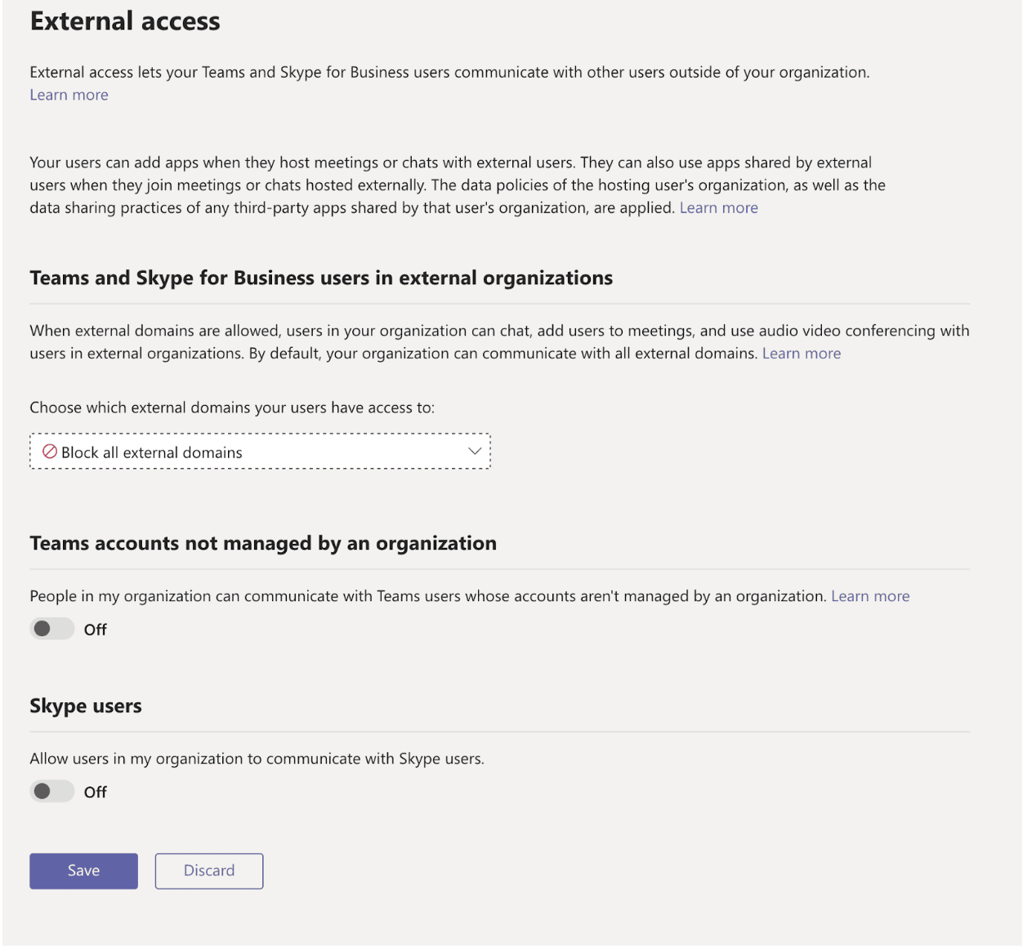Click the chevron arrow of the domains dropdown
The image size is (1023, 949).
[x=474, y=452]
